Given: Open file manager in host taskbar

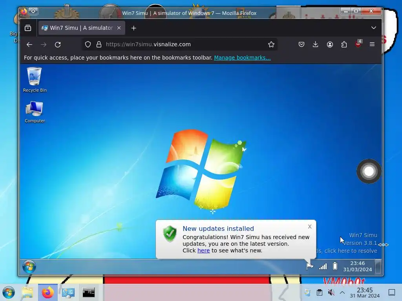Looking at the screenshot, I should [27, 292].
